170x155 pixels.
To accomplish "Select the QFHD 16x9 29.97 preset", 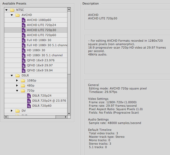I will pos(36,65).
